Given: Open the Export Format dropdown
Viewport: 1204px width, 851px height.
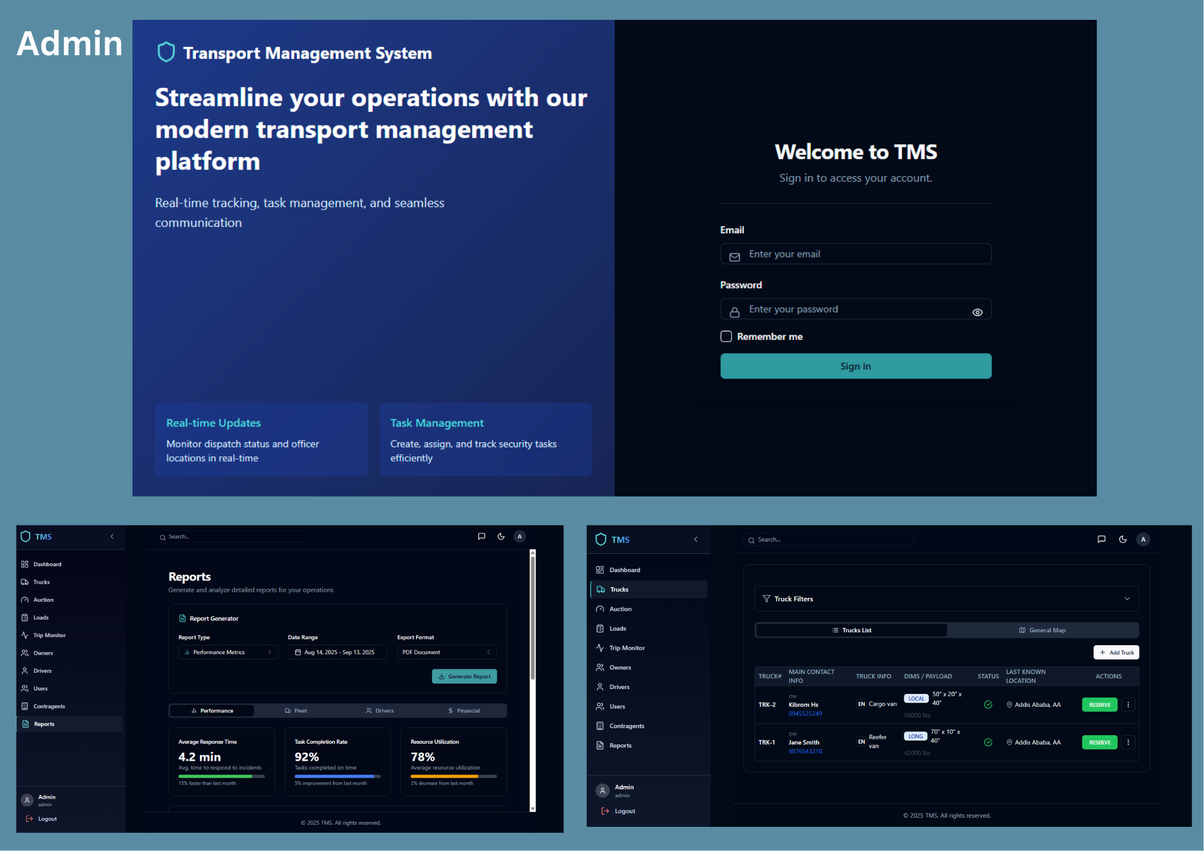Looking at the screenshot, I should click(446, 652).
